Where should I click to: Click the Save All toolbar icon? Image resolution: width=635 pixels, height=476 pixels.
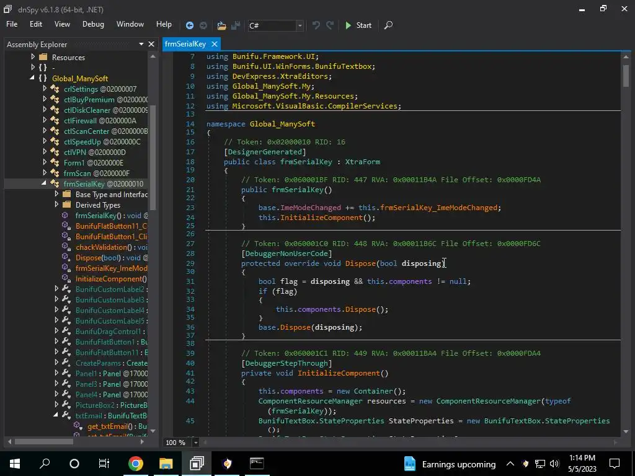click(x=235, y=25)
